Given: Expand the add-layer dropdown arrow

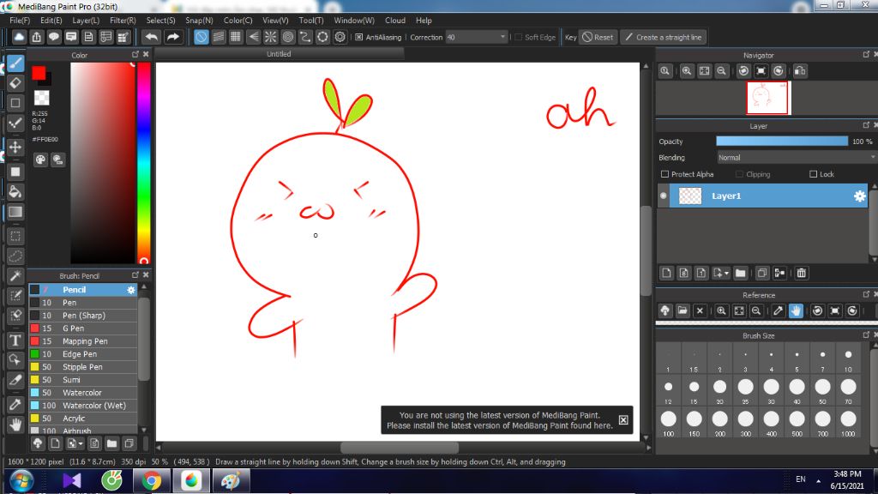Looking at the screenshot, I should coord(721,274).
